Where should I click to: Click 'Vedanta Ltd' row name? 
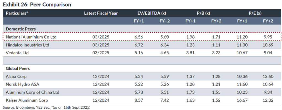coord(17,53)
